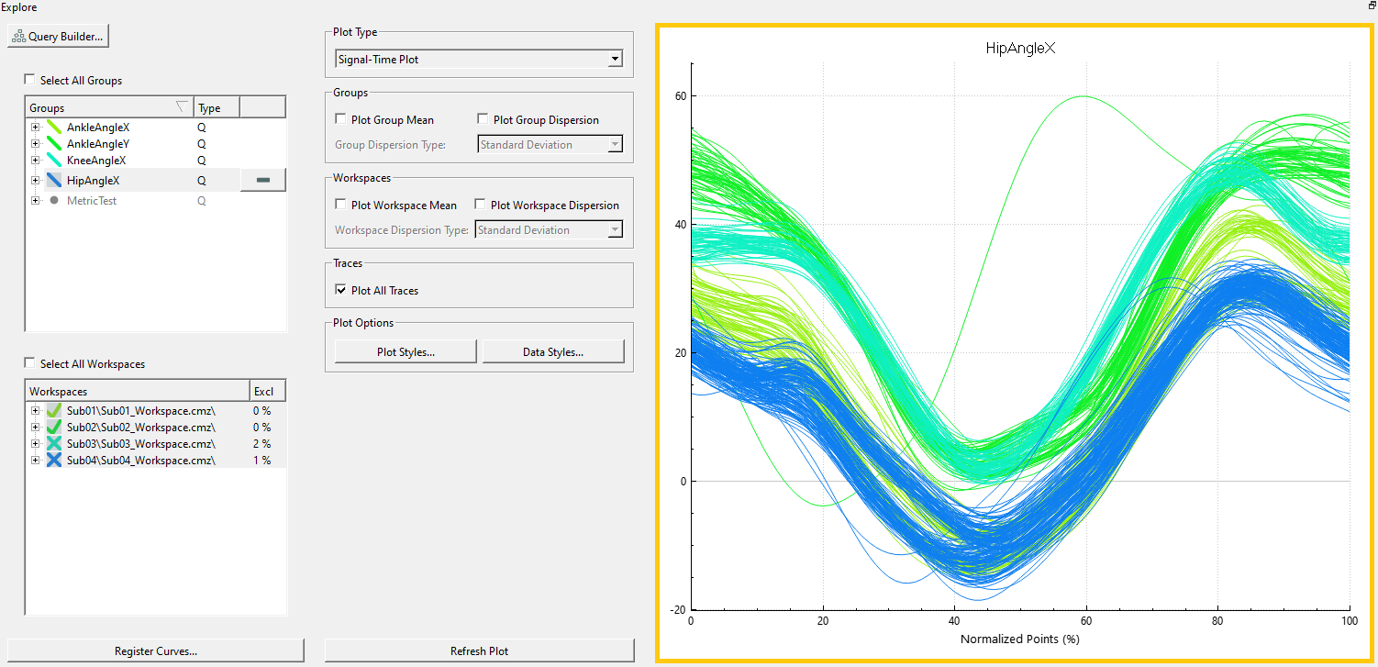Expand the KneeAngleX group tree node
Screen dimensions: 1378x667
pyautogui.click(x=36, y=161)
